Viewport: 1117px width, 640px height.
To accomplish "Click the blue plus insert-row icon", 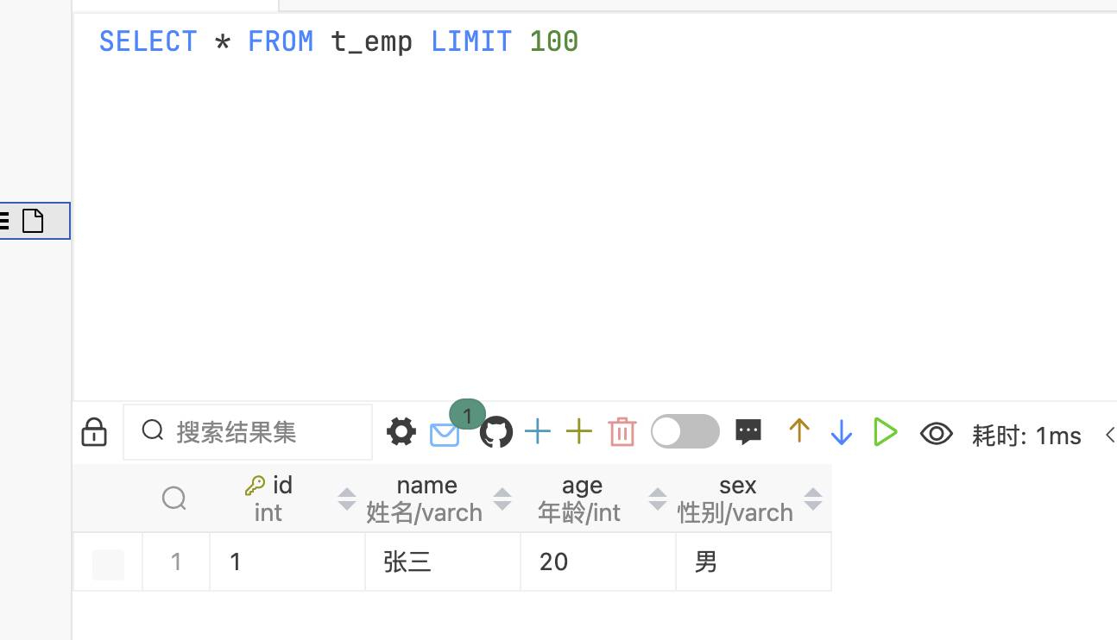I will (x=538, y=431).
